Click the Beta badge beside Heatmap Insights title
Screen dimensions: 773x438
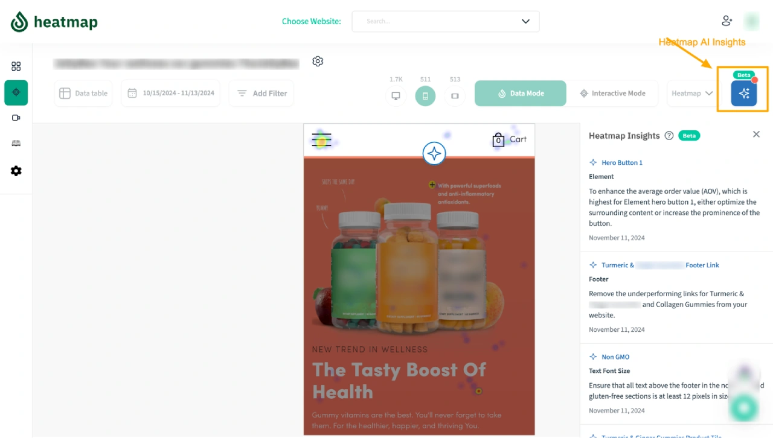coord(689,136)
